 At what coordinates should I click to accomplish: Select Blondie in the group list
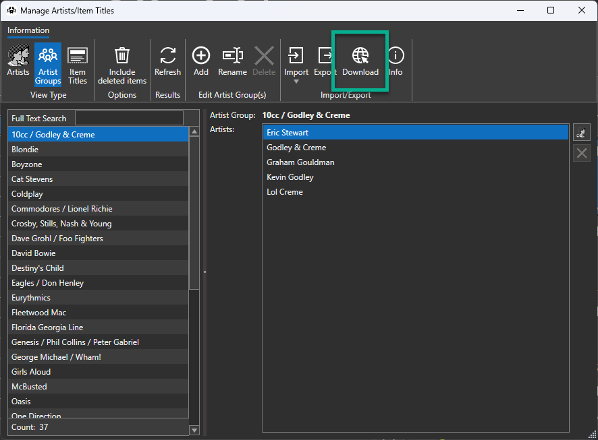coord(98,149)
